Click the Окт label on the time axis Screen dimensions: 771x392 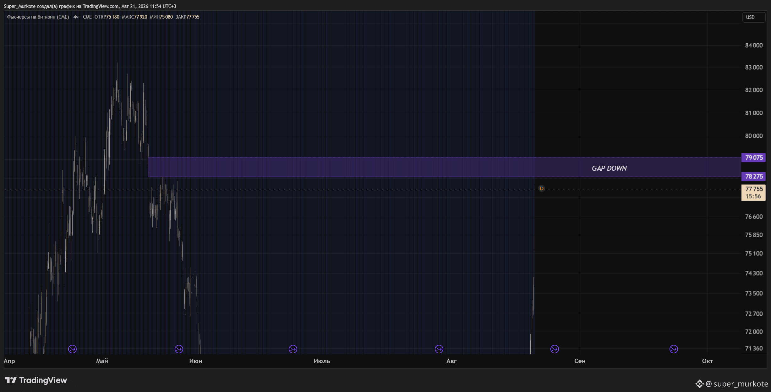(708, 361)
